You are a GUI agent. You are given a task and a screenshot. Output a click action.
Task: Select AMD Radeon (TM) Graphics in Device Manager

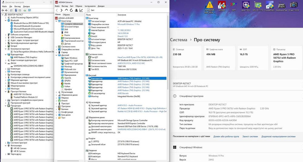coord(25,57)
